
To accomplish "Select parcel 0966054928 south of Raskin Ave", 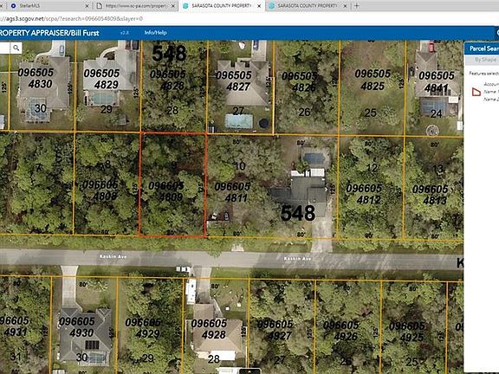I will [x=215, y=327].
